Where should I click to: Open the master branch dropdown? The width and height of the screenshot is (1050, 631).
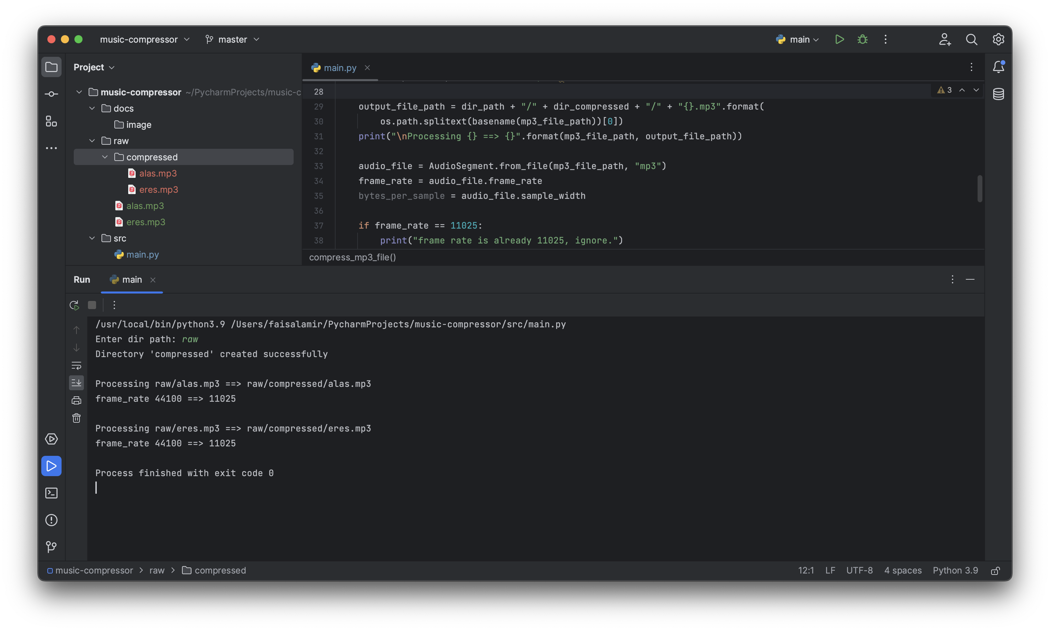232,40
